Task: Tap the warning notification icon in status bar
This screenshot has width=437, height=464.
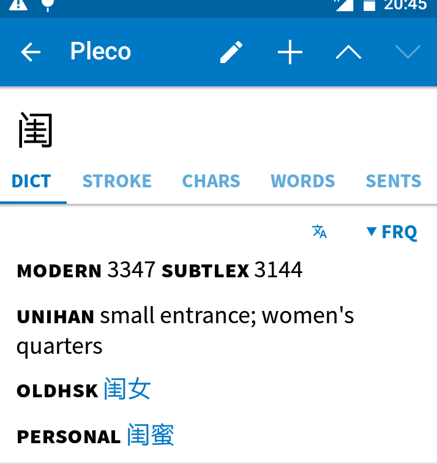Action: coord(18,4)
